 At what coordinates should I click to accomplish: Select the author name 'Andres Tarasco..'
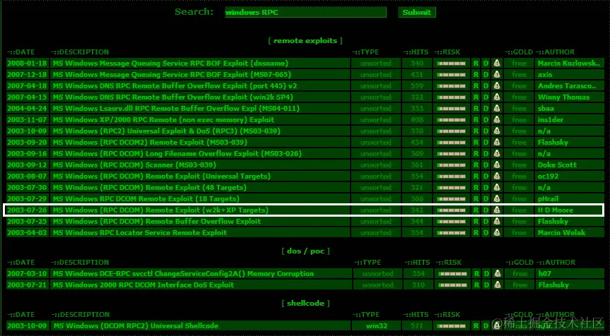567,86
